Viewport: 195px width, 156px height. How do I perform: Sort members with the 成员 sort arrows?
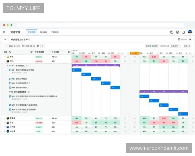(x=10, y=52)
